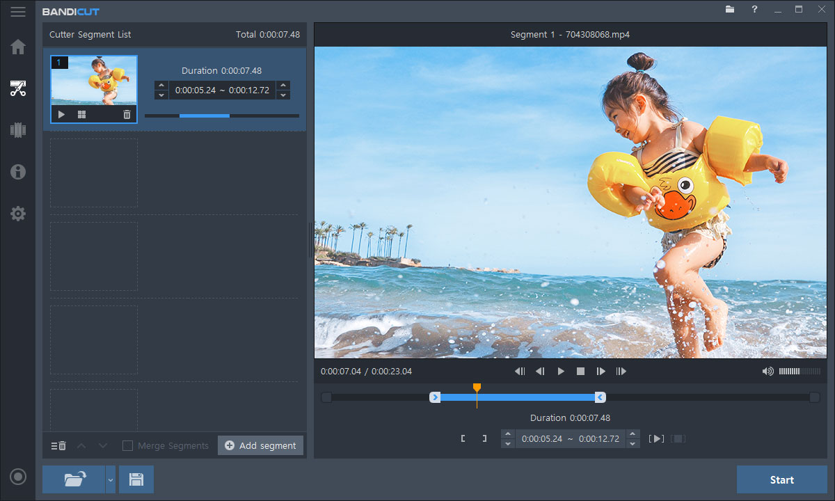835x501 pixels.
Task: Mark segment end with the right bracket icon
Action: point(485,440)
